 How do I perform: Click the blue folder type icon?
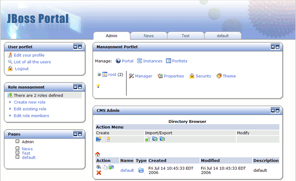point(141,170)
